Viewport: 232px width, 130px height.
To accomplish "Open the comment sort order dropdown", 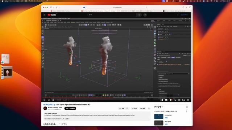I will click(x=63, y=124).
